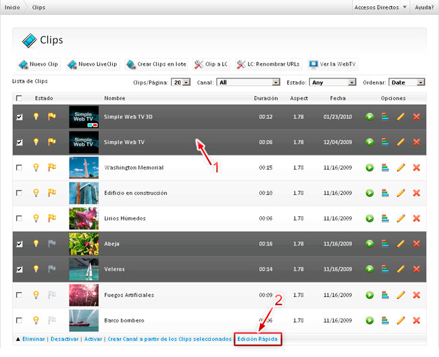The width and height of the screenshot is (439, 357).
Task: Toggle the lightbulb status of Simple Web TV
Action: [x=36, y=142]
